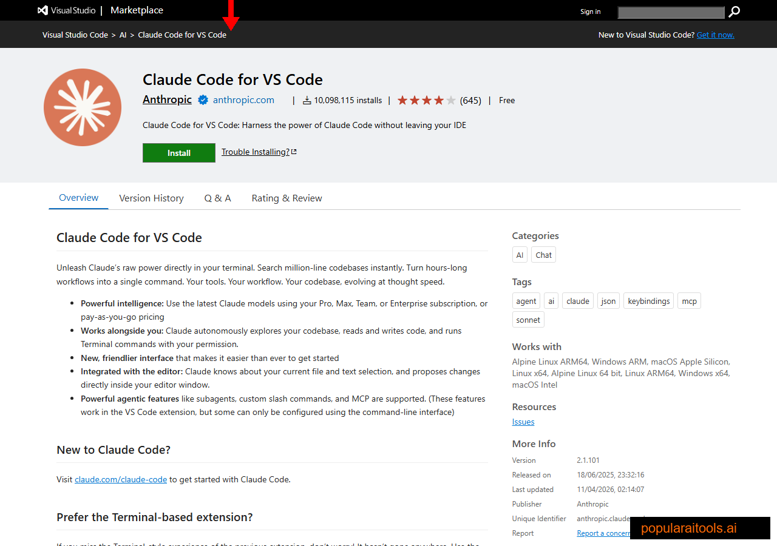Click the external-link icon beside Trouble Installing
The width and height of the screenshot is (777, 546).
[x=294, y=151]
